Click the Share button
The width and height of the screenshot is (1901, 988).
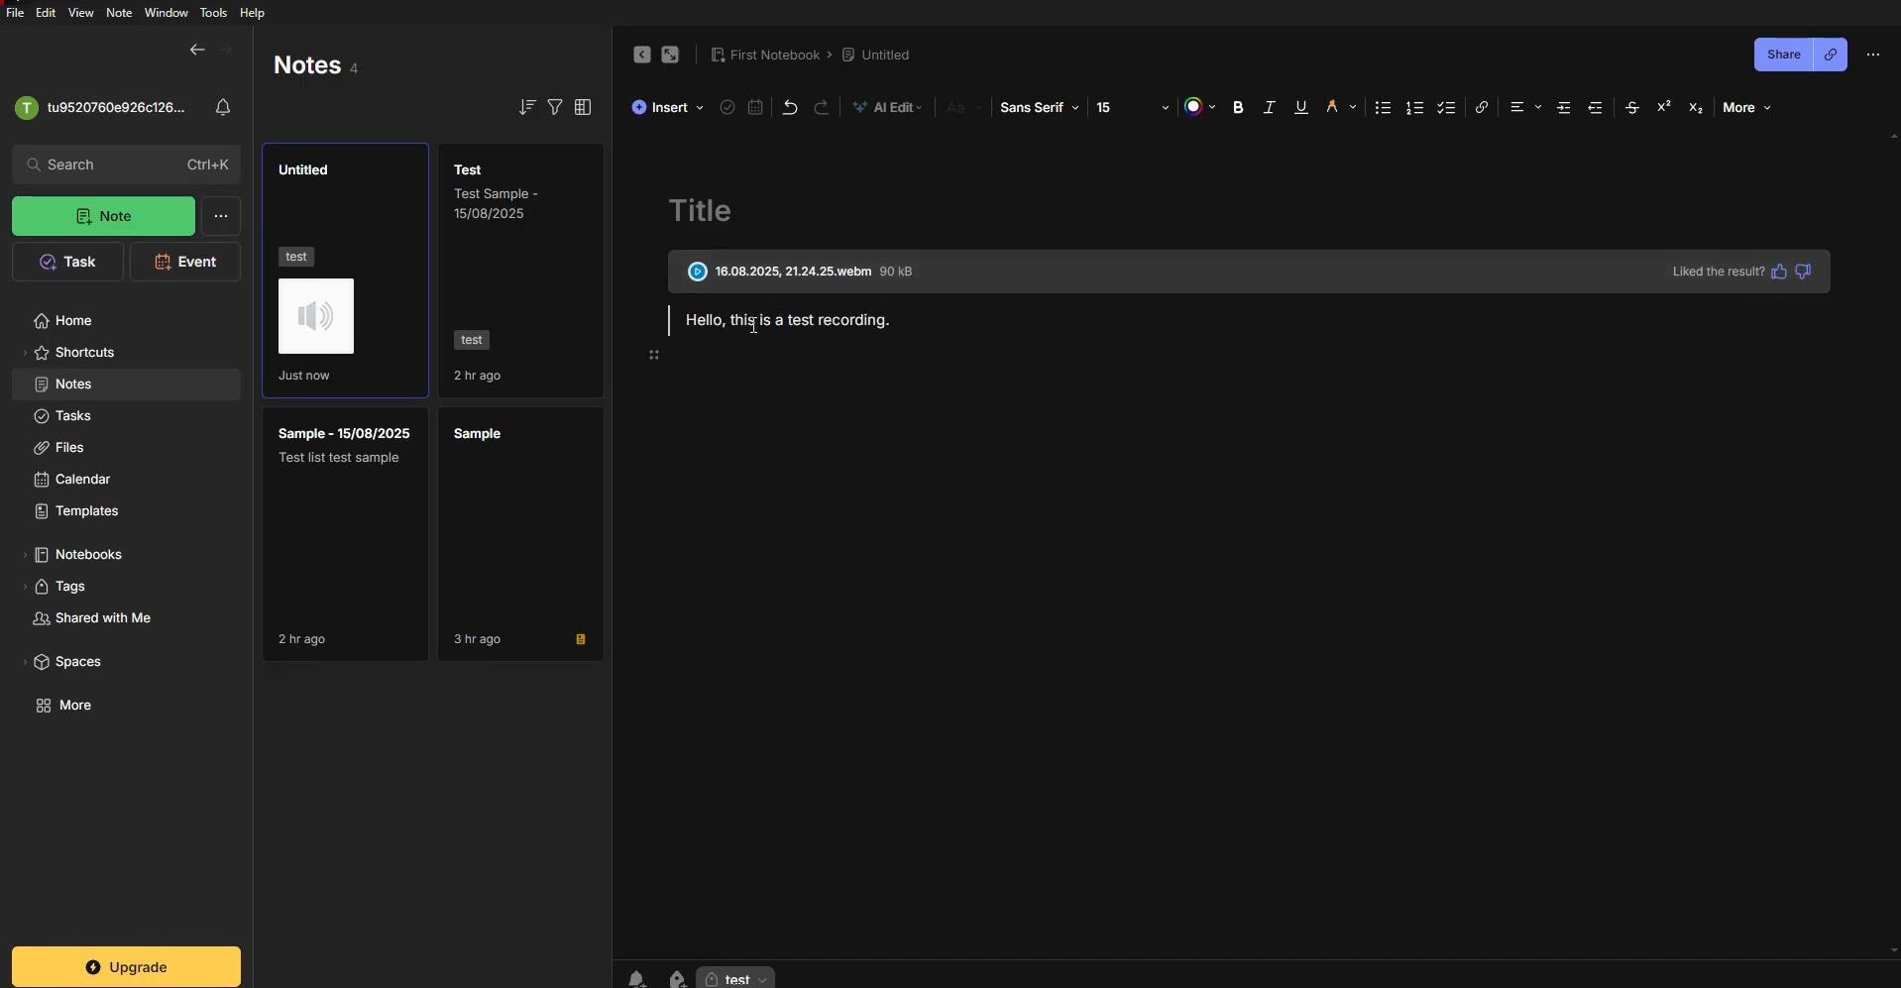coord(1784,55)
